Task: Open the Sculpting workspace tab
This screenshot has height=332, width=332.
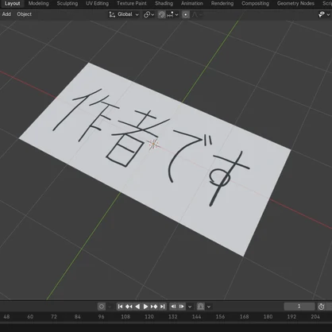Action: (68, 3)
